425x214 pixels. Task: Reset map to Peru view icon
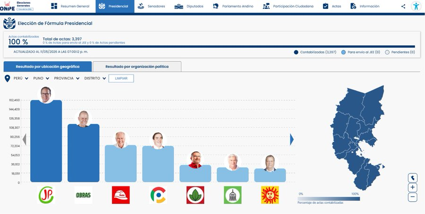413,178
